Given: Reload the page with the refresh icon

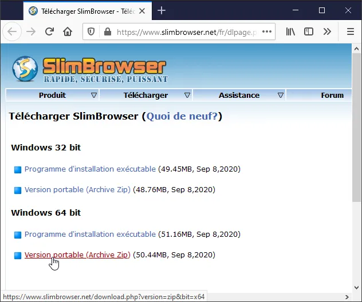Looking at the screenshot, I should [x=50, y=31].
